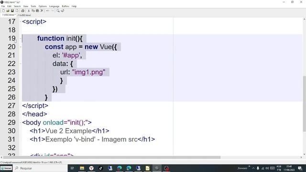Click the Print toolbar icon
Viewport: 306px width, 172px height.
[x=22, y=11]
